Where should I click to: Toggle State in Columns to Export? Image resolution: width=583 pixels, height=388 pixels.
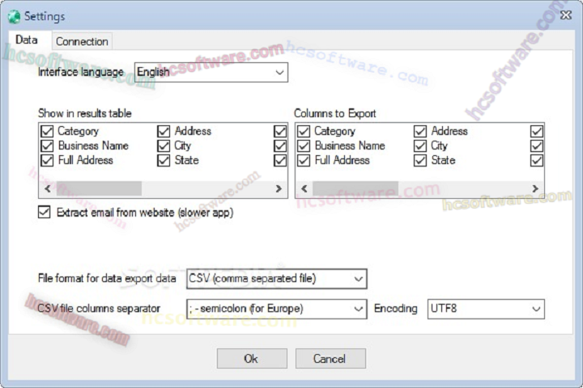coord(420,160)
